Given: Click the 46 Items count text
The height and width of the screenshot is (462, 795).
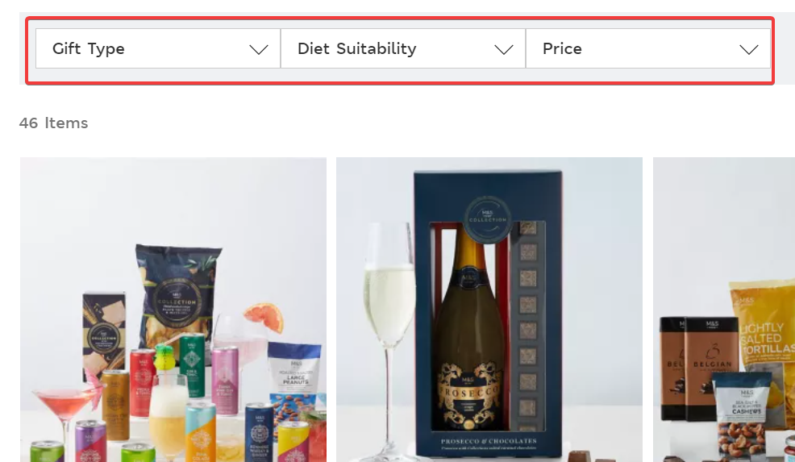Looking at the screenshot, I should click(54, 123).
